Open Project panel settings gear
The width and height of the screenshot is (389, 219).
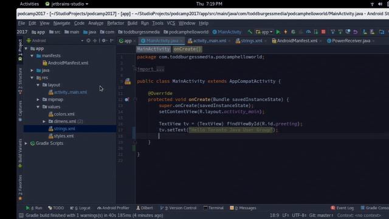click(x=104, y=41)
